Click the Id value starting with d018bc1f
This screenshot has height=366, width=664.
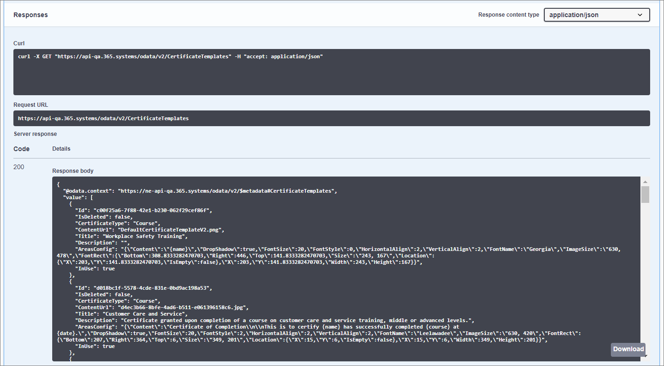[x=152, y=288]
